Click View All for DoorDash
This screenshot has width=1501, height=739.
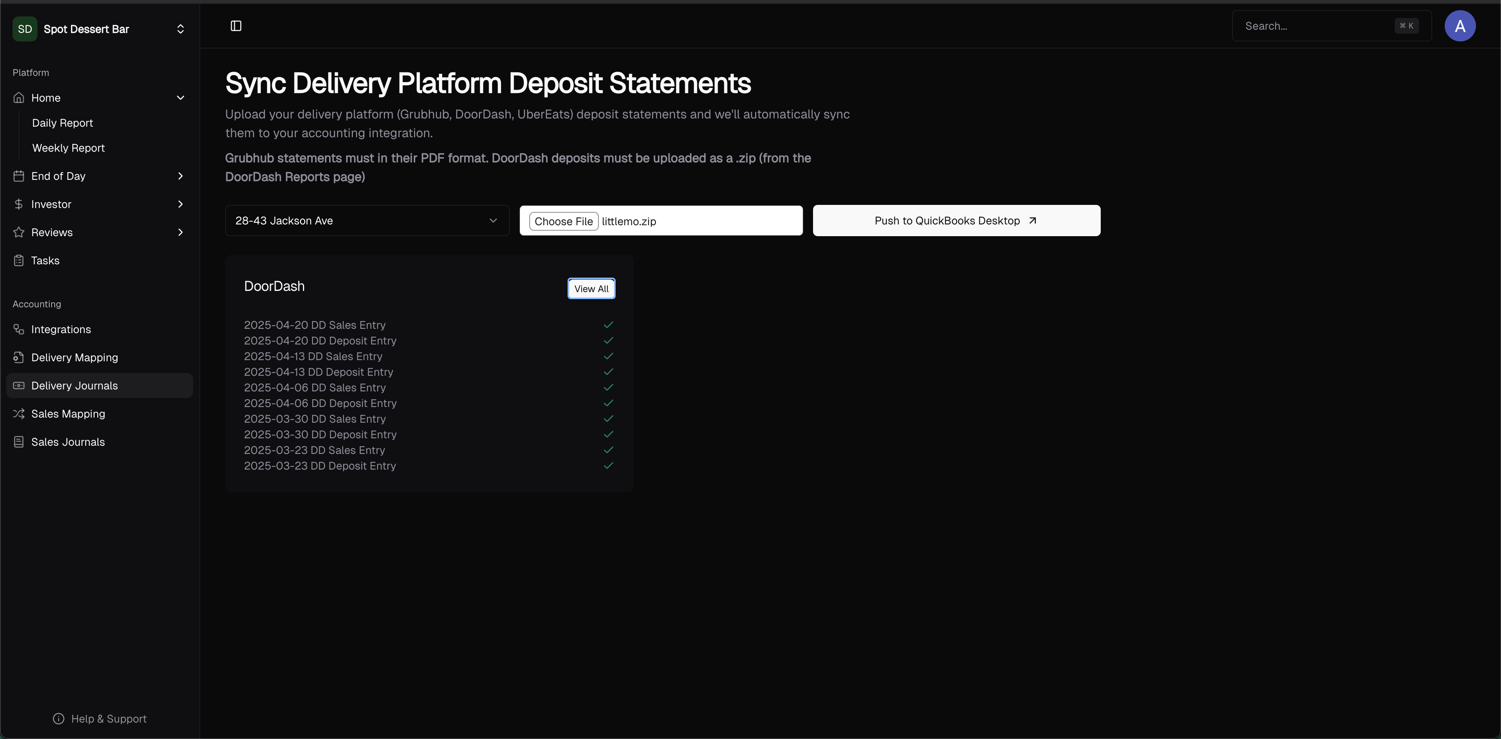[591, 289]
